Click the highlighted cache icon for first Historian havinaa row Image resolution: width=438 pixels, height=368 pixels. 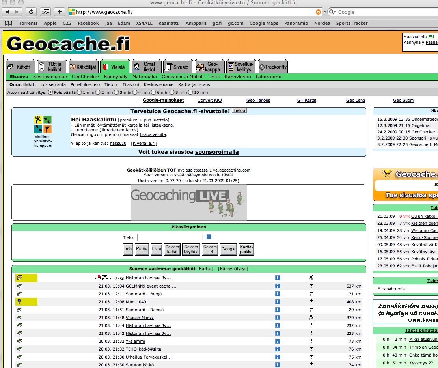point(19,277)
